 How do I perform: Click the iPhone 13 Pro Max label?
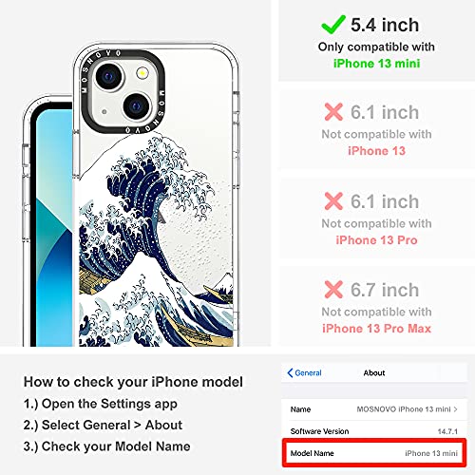(x=376, y=329)
